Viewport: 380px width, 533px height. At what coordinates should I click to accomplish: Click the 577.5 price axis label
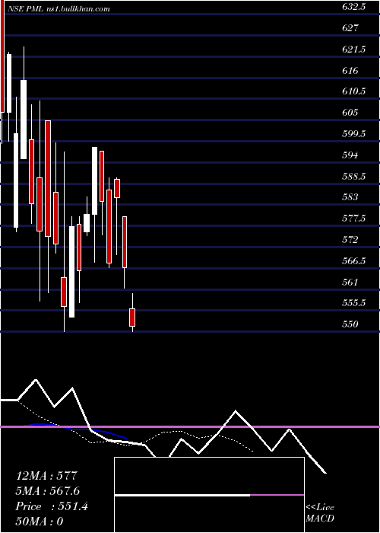coord(354,218)
